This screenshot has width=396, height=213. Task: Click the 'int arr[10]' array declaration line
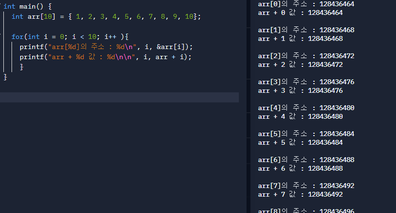click(x=106, y=17)
